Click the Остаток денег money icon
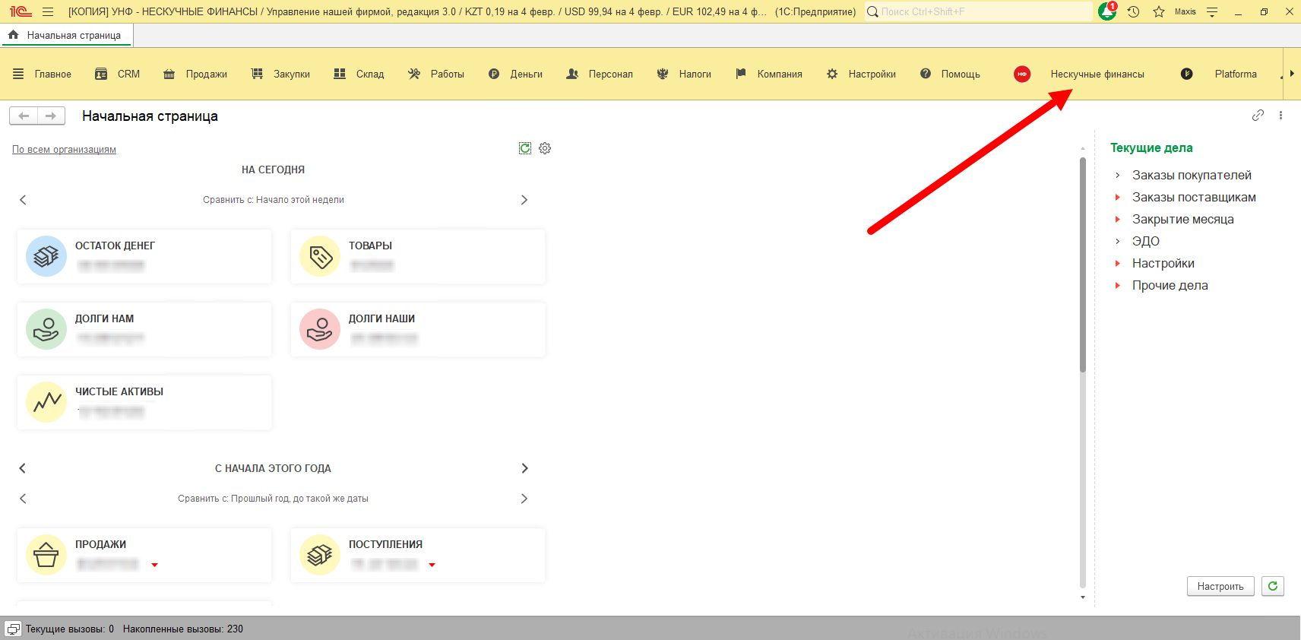The width and height of the screenshot is (1301, 640). click(x=46, y=256)
